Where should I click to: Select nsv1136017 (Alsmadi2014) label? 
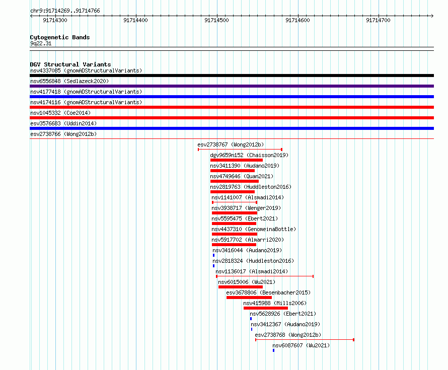(252, 271)
